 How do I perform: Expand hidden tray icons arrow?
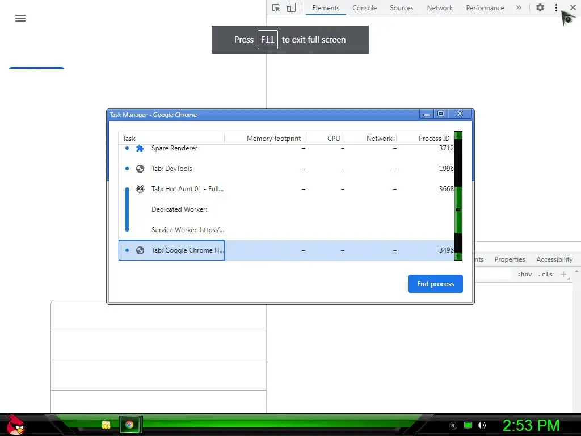click(x=453, y=426)
